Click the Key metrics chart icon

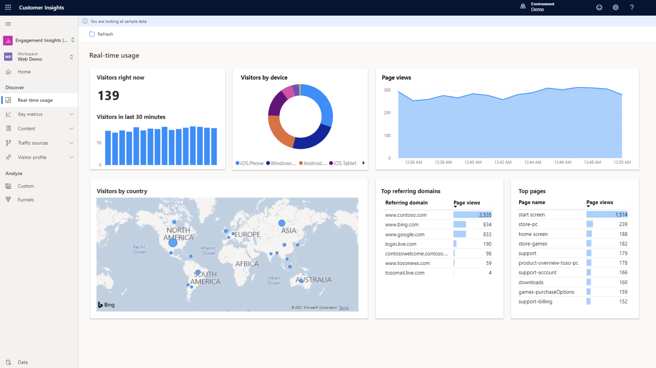click(8, 114)
